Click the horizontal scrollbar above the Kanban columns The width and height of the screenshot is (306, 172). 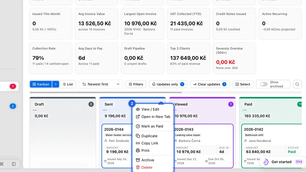pyautogui.click(x=106, y=92)
